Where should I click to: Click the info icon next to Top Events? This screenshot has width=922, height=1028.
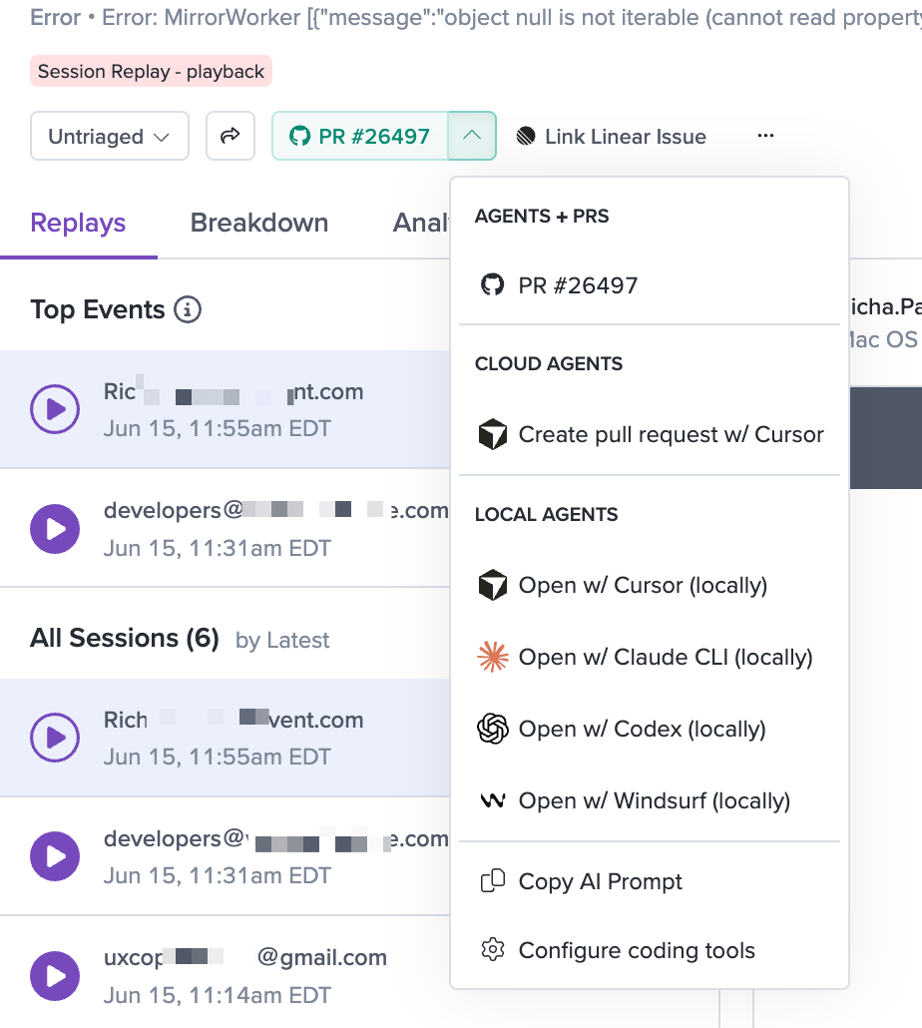coord(188,309)
